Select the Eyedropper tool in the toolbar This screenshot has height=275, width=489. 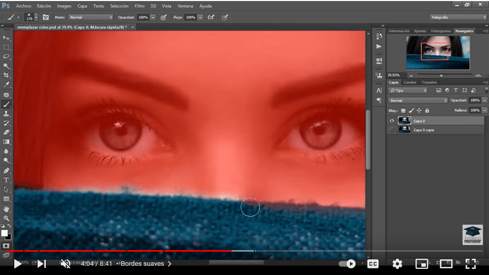pyautogui.click(x=7, y=85)
